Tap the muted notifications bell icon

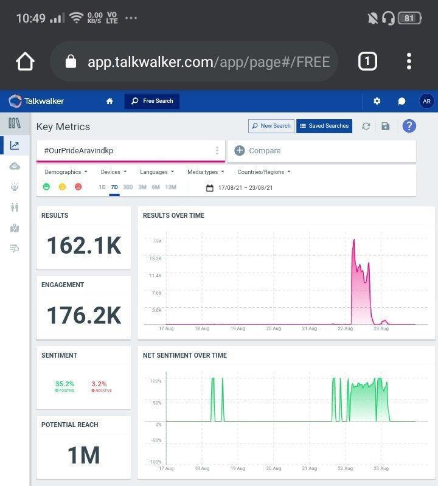[372, 18]
